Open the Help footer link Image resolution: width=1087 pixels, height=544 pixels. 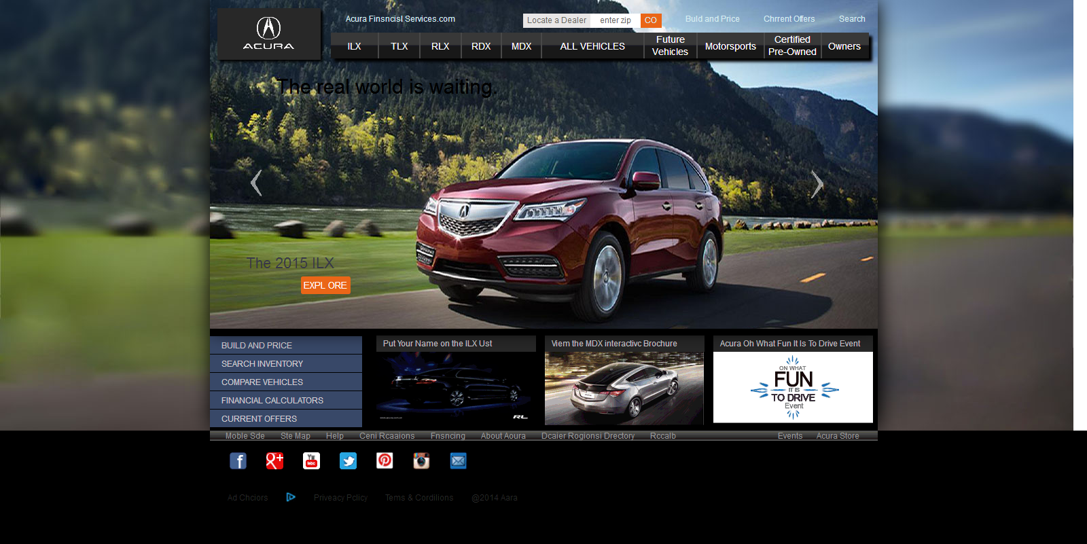[335, 436]
